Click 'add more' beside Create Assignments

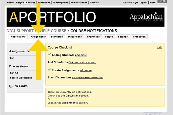(x=86, y=70)
